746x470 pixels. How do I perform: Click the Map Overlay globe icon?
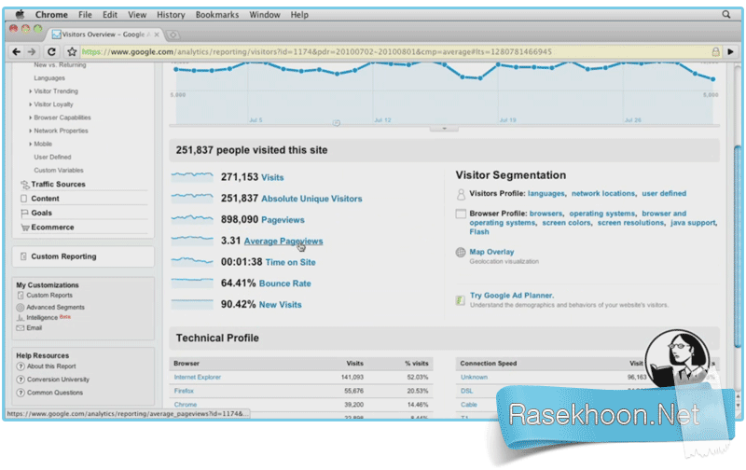pyautogui.click(x=461, y=252)
